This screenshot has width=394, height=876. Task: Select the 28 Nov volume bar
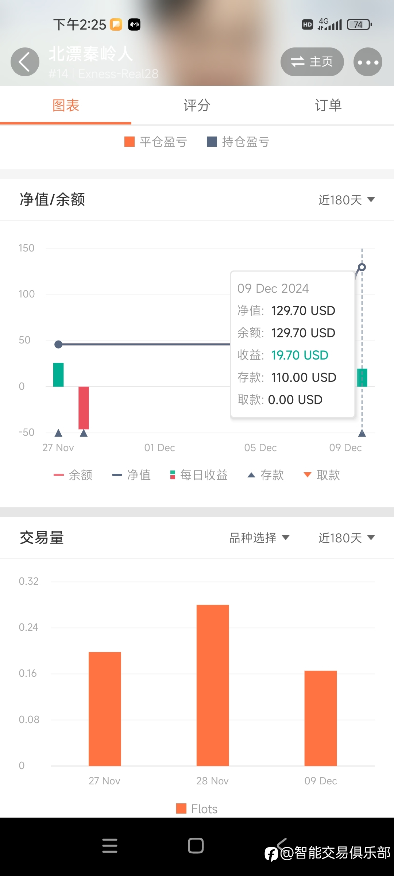(x=213, y=685)
